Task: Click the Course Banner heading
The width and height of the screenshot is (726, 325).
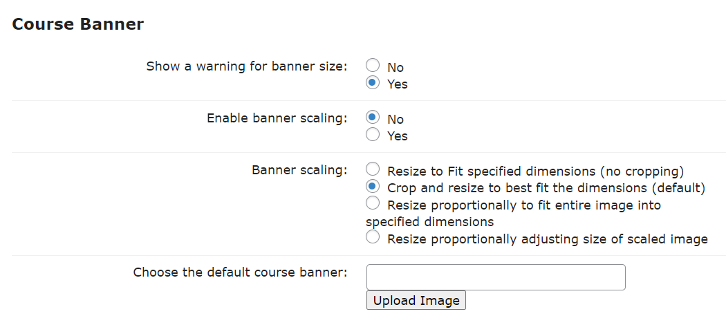Action: [77, 24]
